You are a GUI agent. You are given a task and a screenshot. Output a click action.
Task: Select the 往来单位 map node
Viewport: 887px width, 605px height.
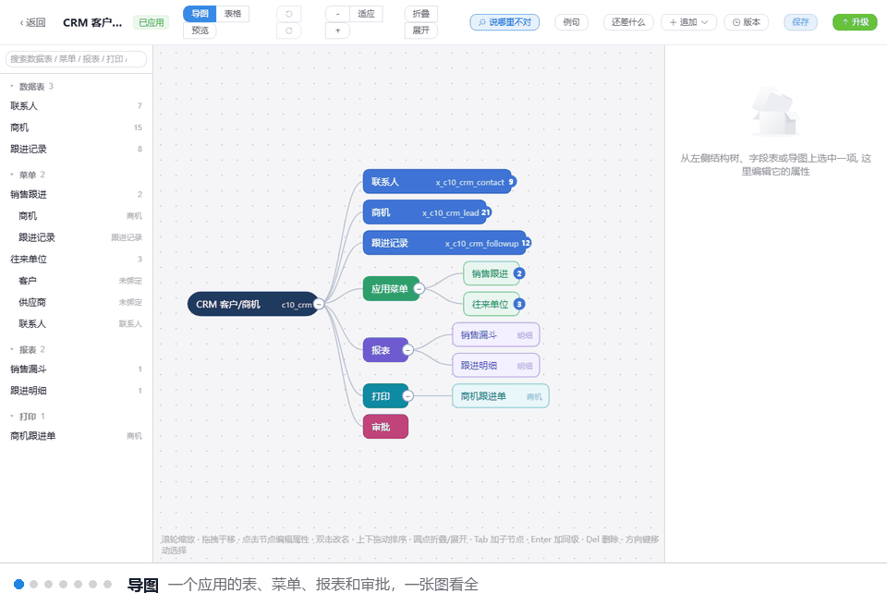491,304
